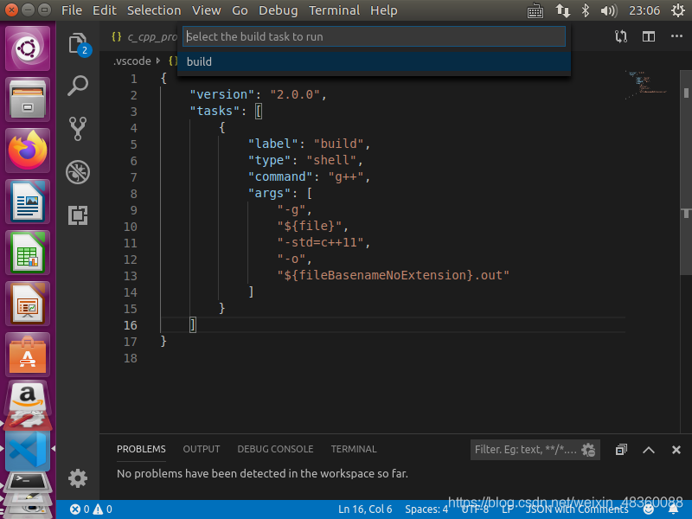Focus the problems filter text field
The width and height of the screenshot is (692, 519).
pos(525,450)
